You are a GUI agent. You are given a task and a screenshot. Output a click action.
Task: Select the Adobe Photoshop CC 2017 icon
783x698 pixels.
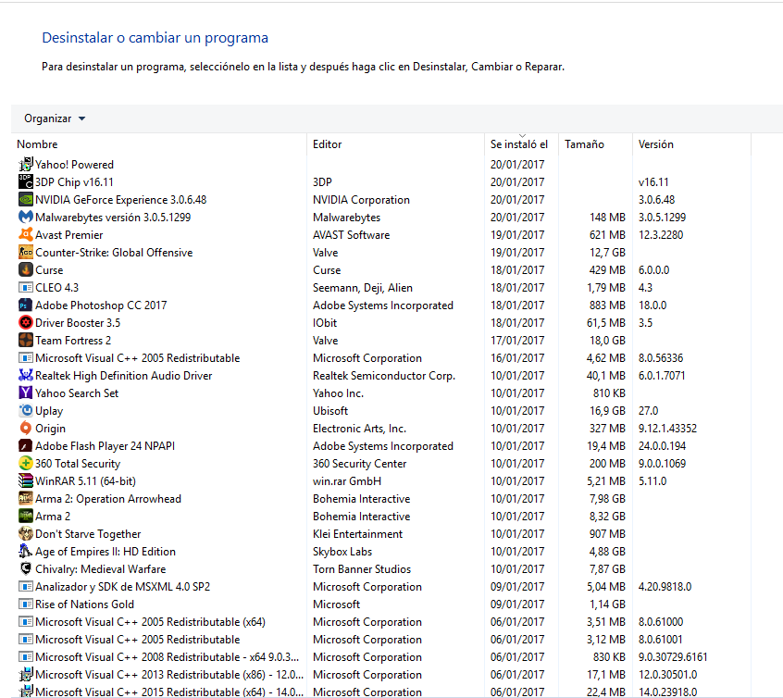click(26, 305)
